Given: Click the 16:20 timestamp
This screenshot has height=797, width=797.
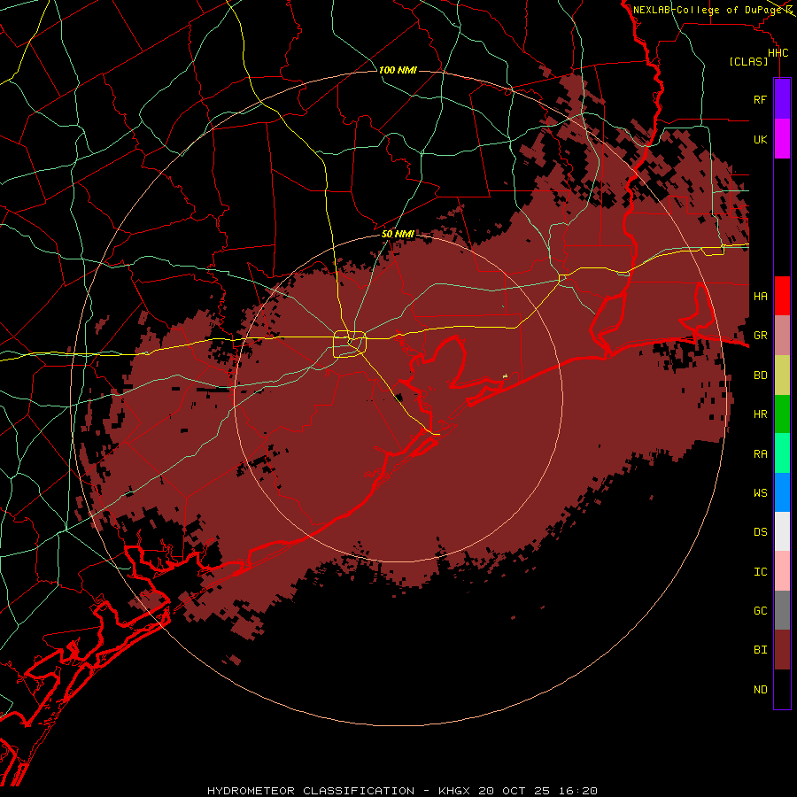Looking at the screenshot, I should pos(576,791).
